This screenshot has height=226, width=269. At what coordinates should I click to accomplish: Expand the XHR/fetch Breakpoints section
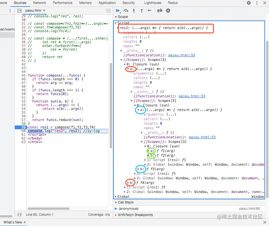116,215
